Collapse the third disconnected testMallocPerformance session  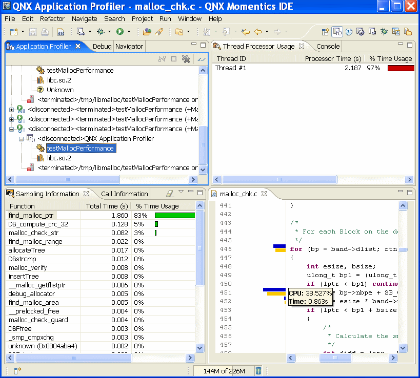[x=11, y=129]
